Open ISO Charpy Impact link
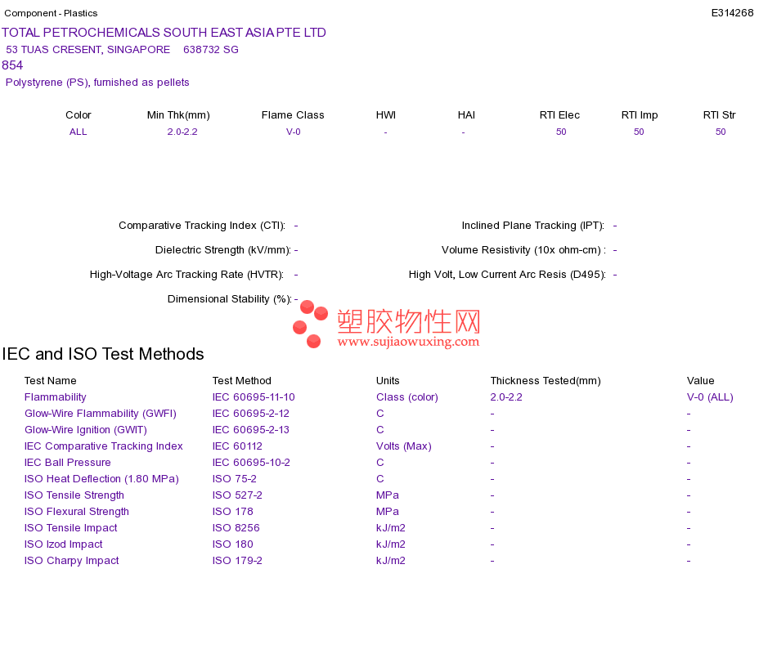The image size is (777, 654). tap(72, 560)
